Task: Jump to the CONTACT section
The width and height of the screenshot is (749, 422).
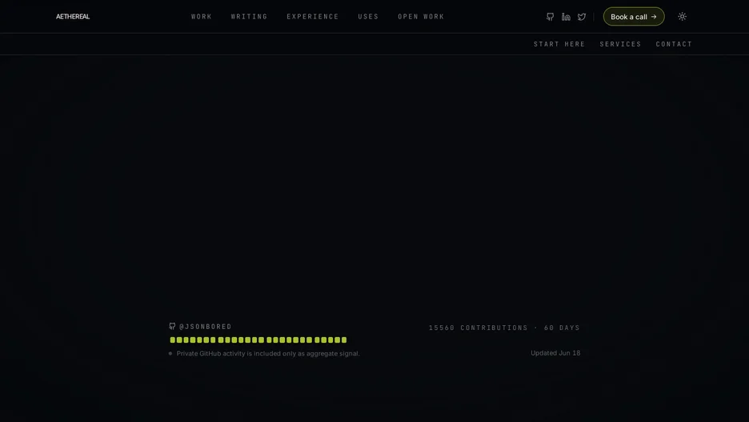Action: point(674,44)
